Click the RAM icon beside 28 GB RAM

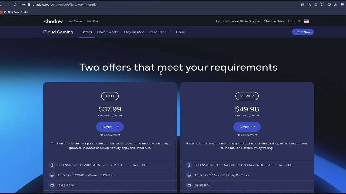coord(189,185)
